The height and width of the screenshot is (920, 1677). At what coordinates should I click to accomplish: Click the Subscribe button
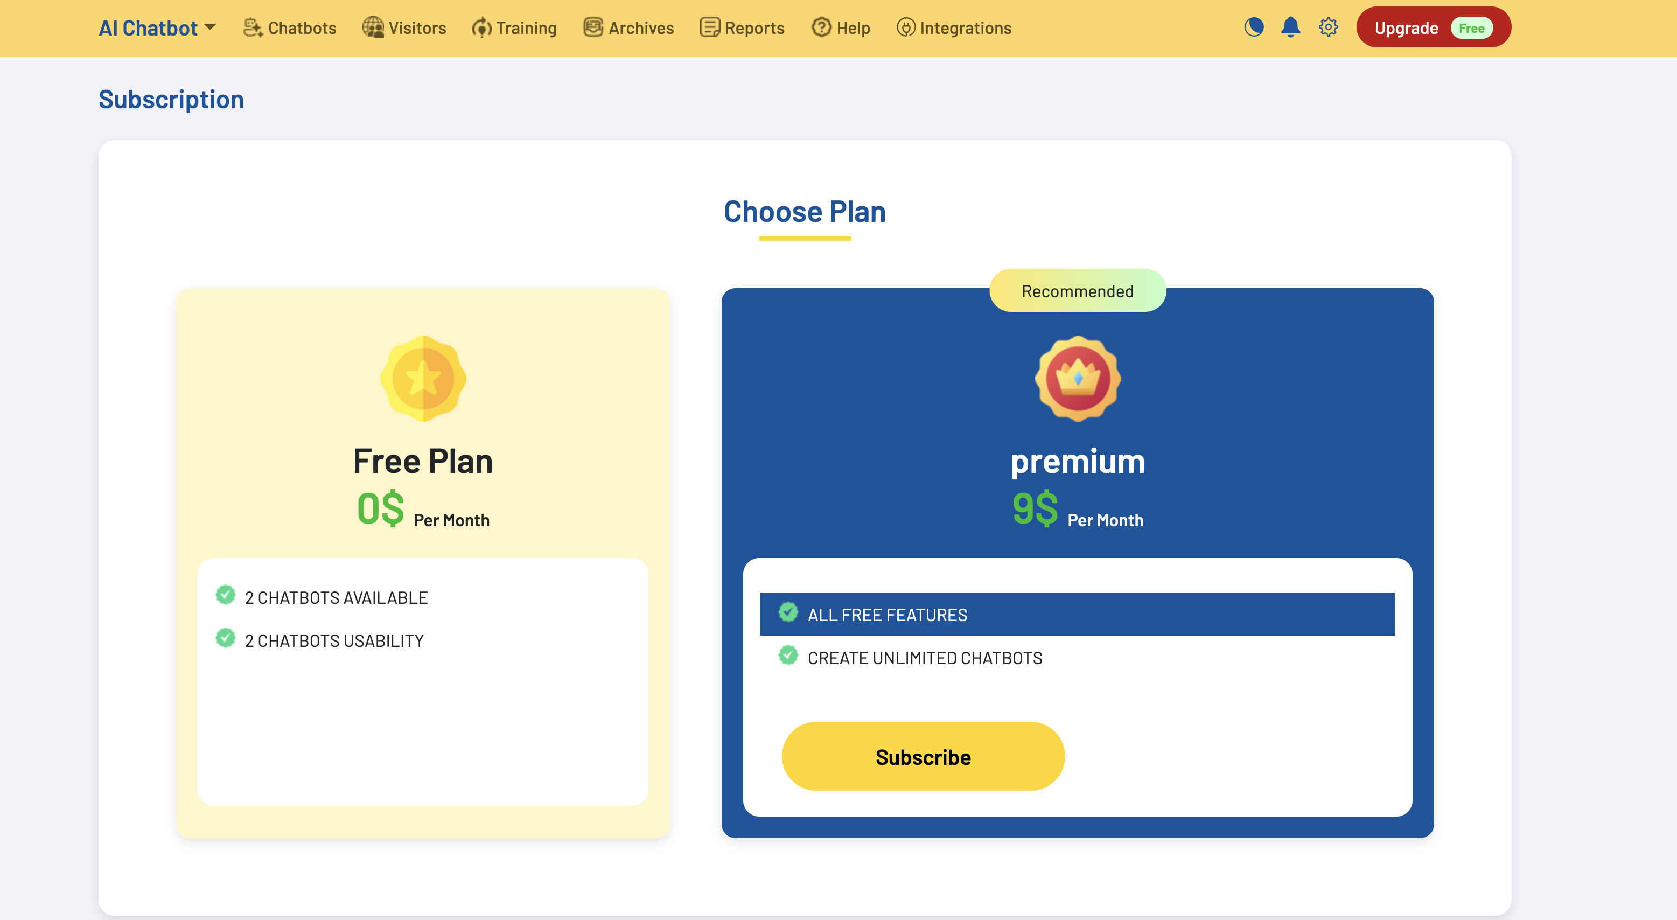(923, 757)
